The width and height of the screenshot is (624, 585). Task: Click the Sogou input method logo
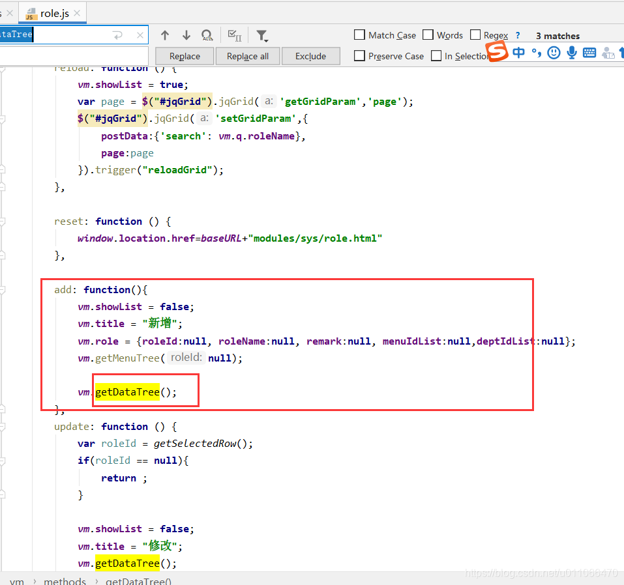coord(497,51)
